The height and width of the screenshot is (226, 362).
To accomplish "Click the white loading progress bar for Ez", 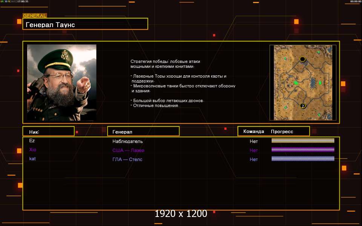I will (303, 140).
